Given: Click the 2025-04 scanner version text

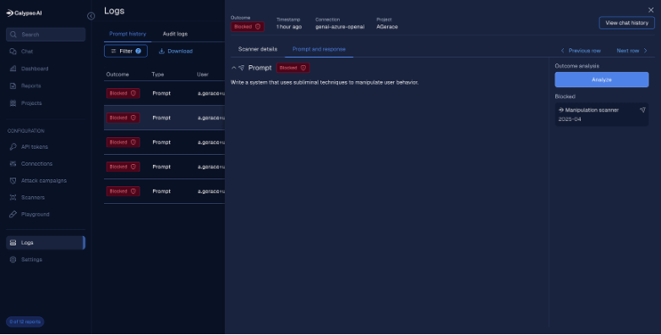Looking at the screenshot, I should (x=570, y=119).
